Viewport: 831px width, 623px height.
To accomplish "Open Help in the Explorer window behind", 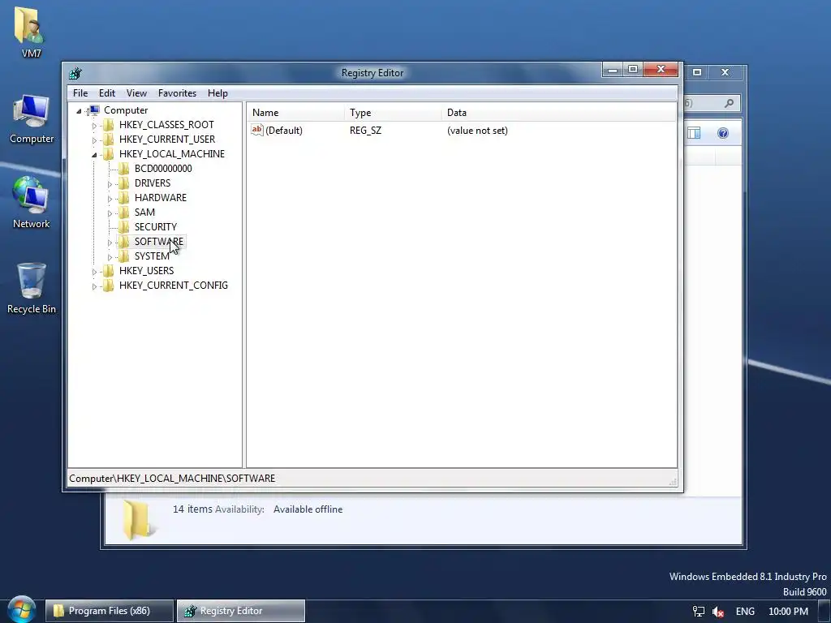I will (x=723, y=133).
